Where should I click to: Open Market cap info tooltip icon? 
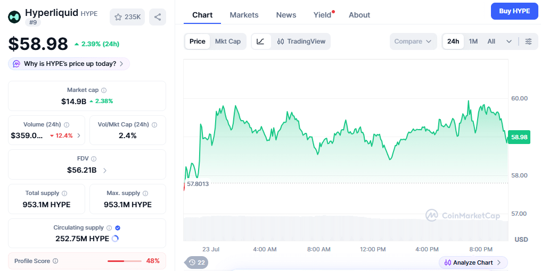tap(104, 90)
